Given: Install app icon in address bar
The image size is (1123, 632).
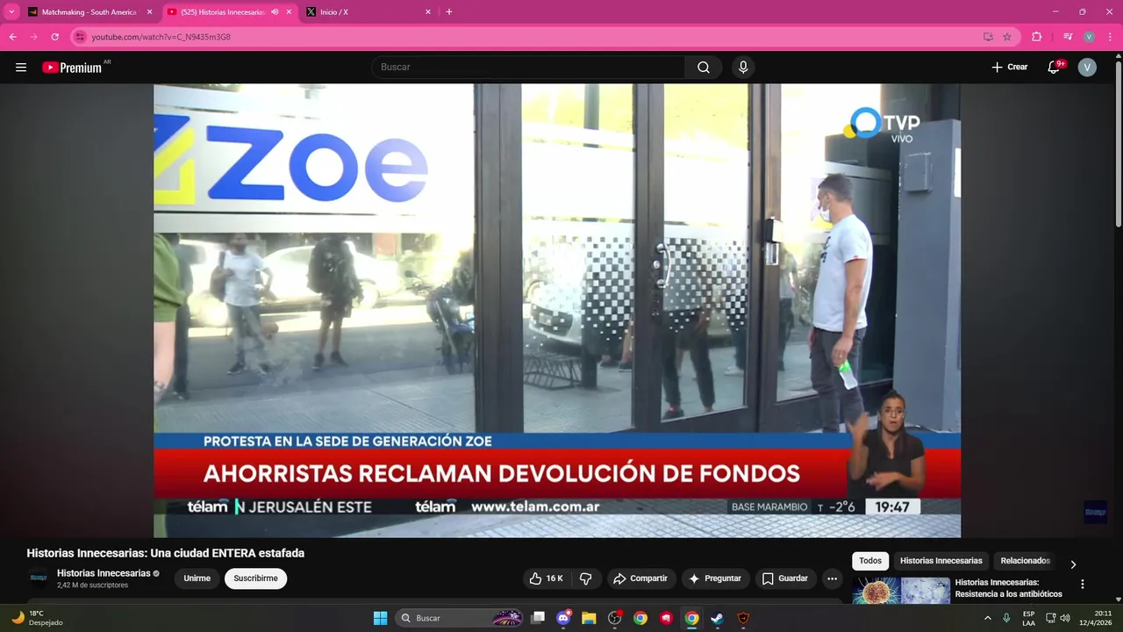Looking at the screenshot, I should [x=988, y=37].
